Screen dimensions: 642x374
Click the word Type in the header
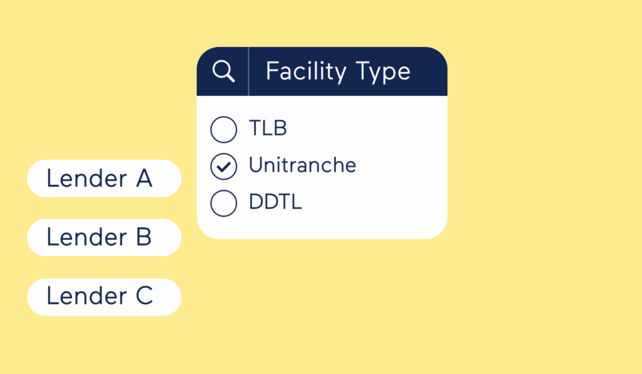click(x=382, y=73)
